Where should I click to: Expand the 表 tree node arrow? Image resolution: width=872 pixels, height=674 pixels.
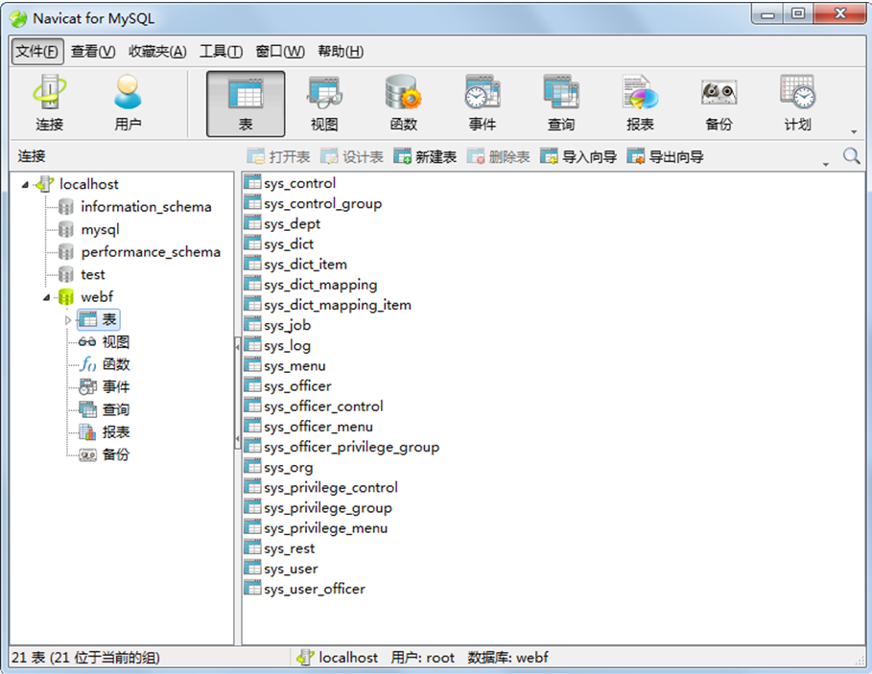click(x=68, y=320)
